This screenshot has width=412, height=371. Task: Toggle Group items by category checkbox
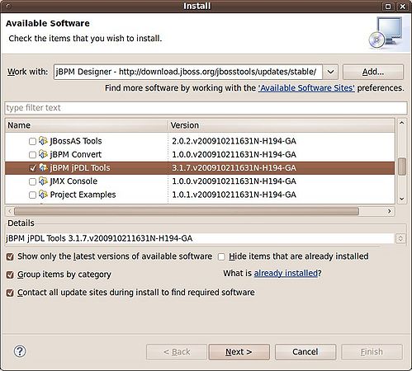[10, 275]
